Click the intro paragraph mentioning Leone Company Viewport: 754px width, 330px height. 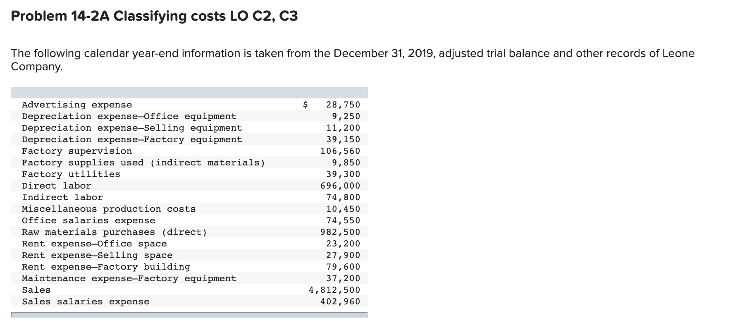click(353, 60)
